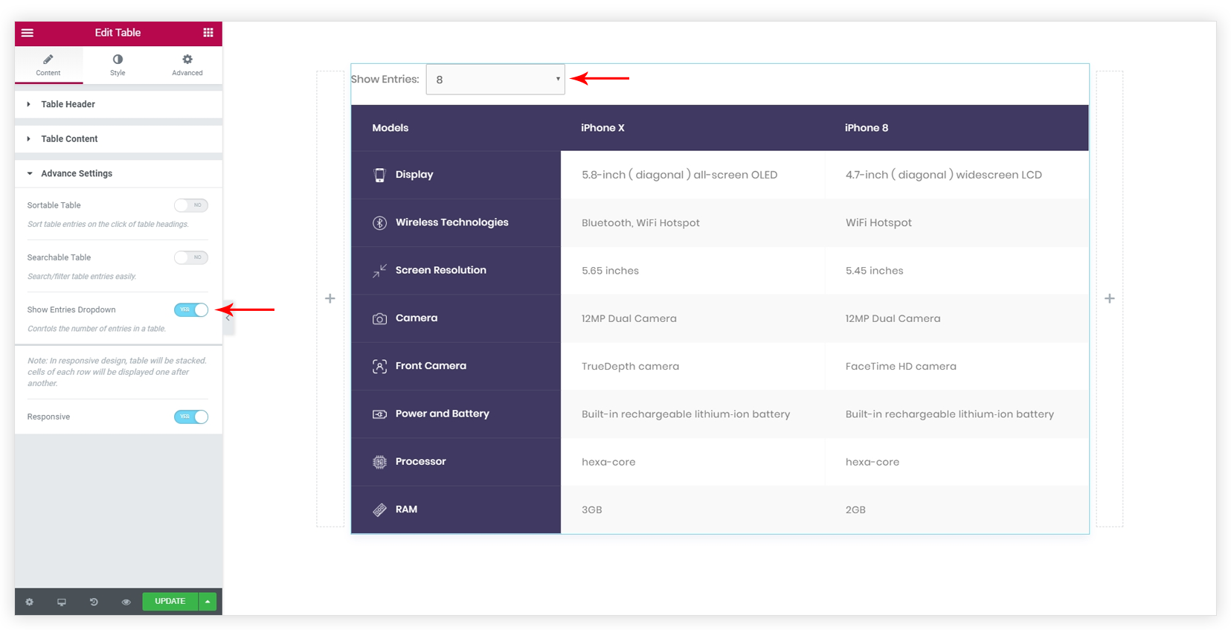This screenshot has width=1231, height=630.
Task: Switch to the Content tab
Action: pos(48,65)
